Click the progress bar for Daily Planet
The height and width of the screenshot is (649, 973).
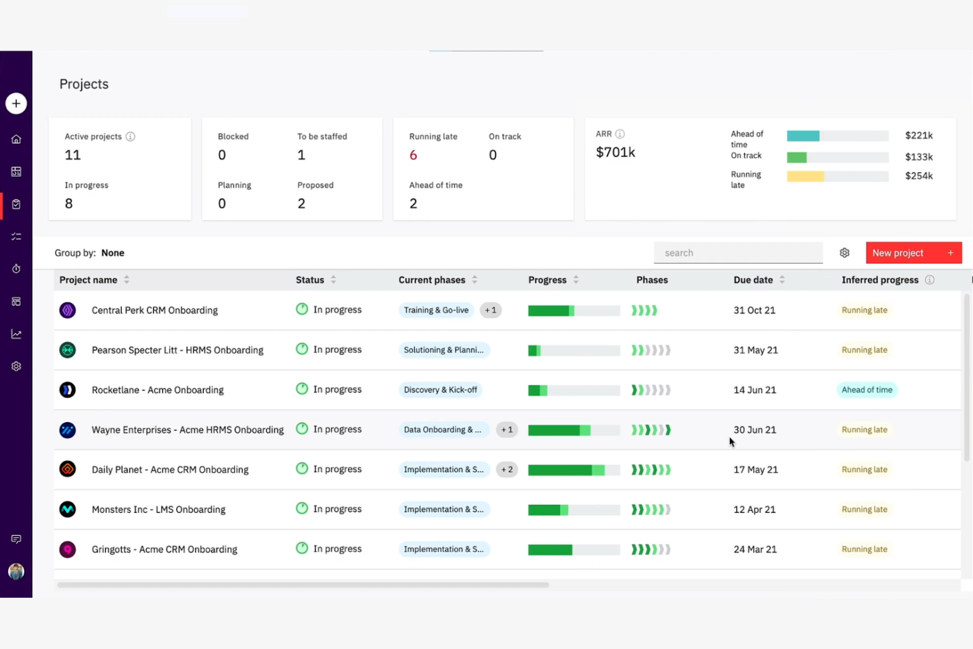point(574,469)
